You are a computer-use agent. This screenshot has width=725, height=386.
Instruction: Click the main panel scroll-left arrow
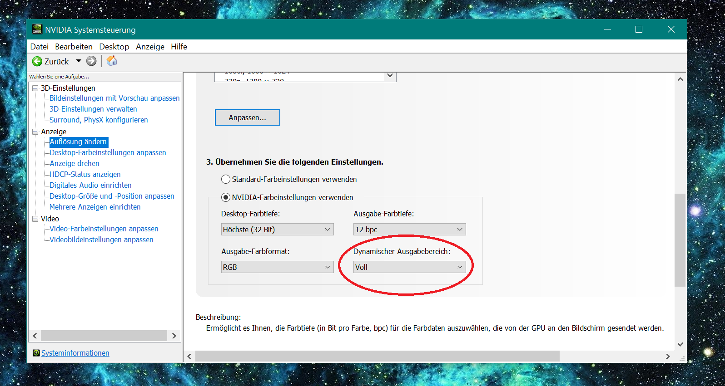click(189, 356)
